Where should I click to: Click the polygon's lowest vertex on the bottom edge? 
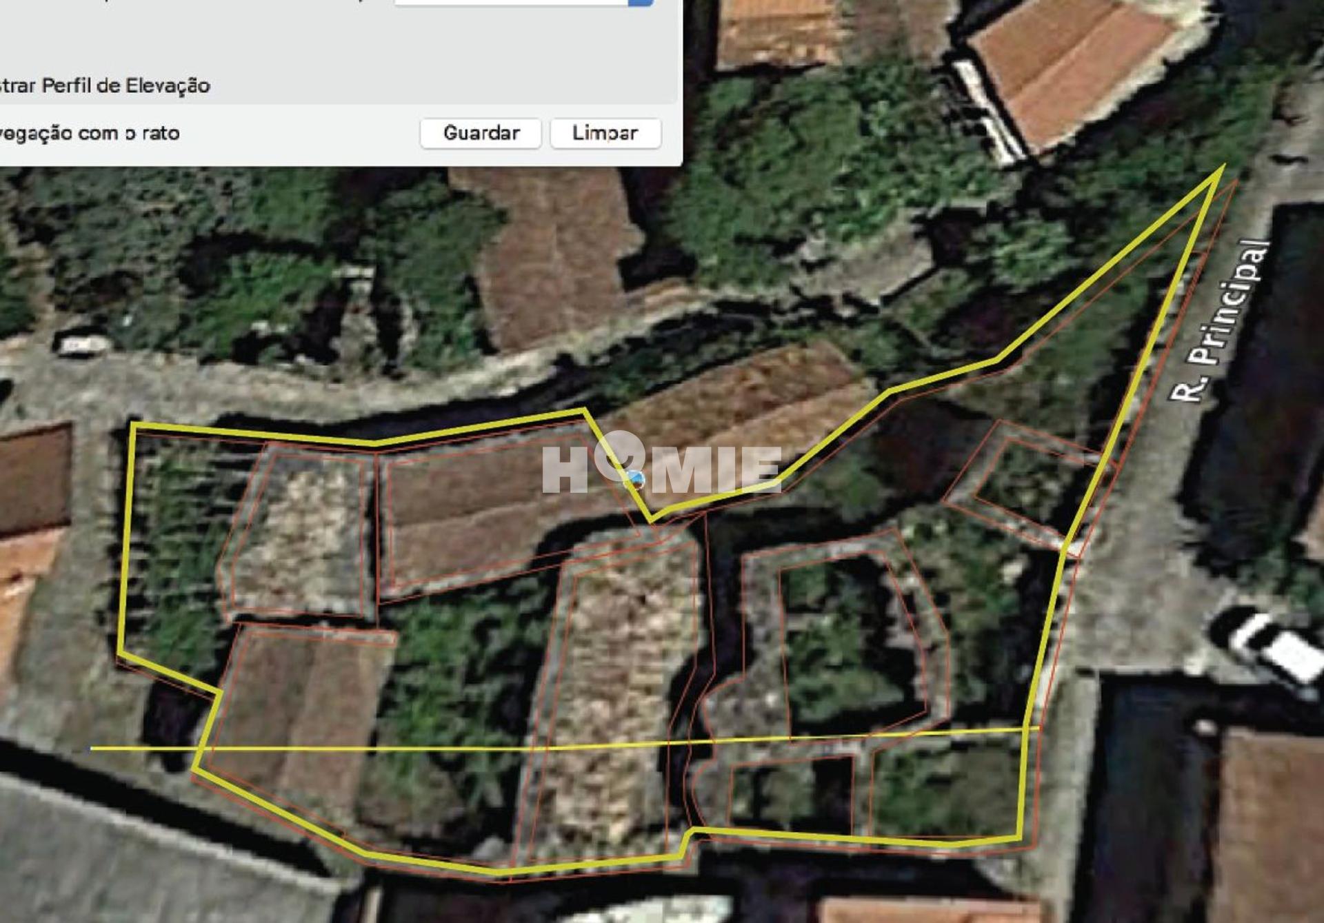(x=498, y=873)
